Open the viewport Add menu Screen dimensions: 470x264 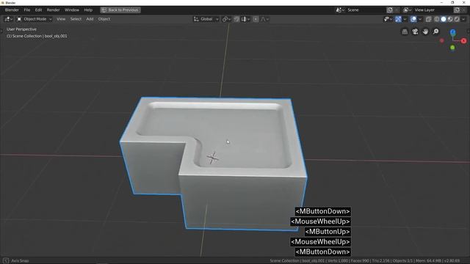click(x=90, y=19)
